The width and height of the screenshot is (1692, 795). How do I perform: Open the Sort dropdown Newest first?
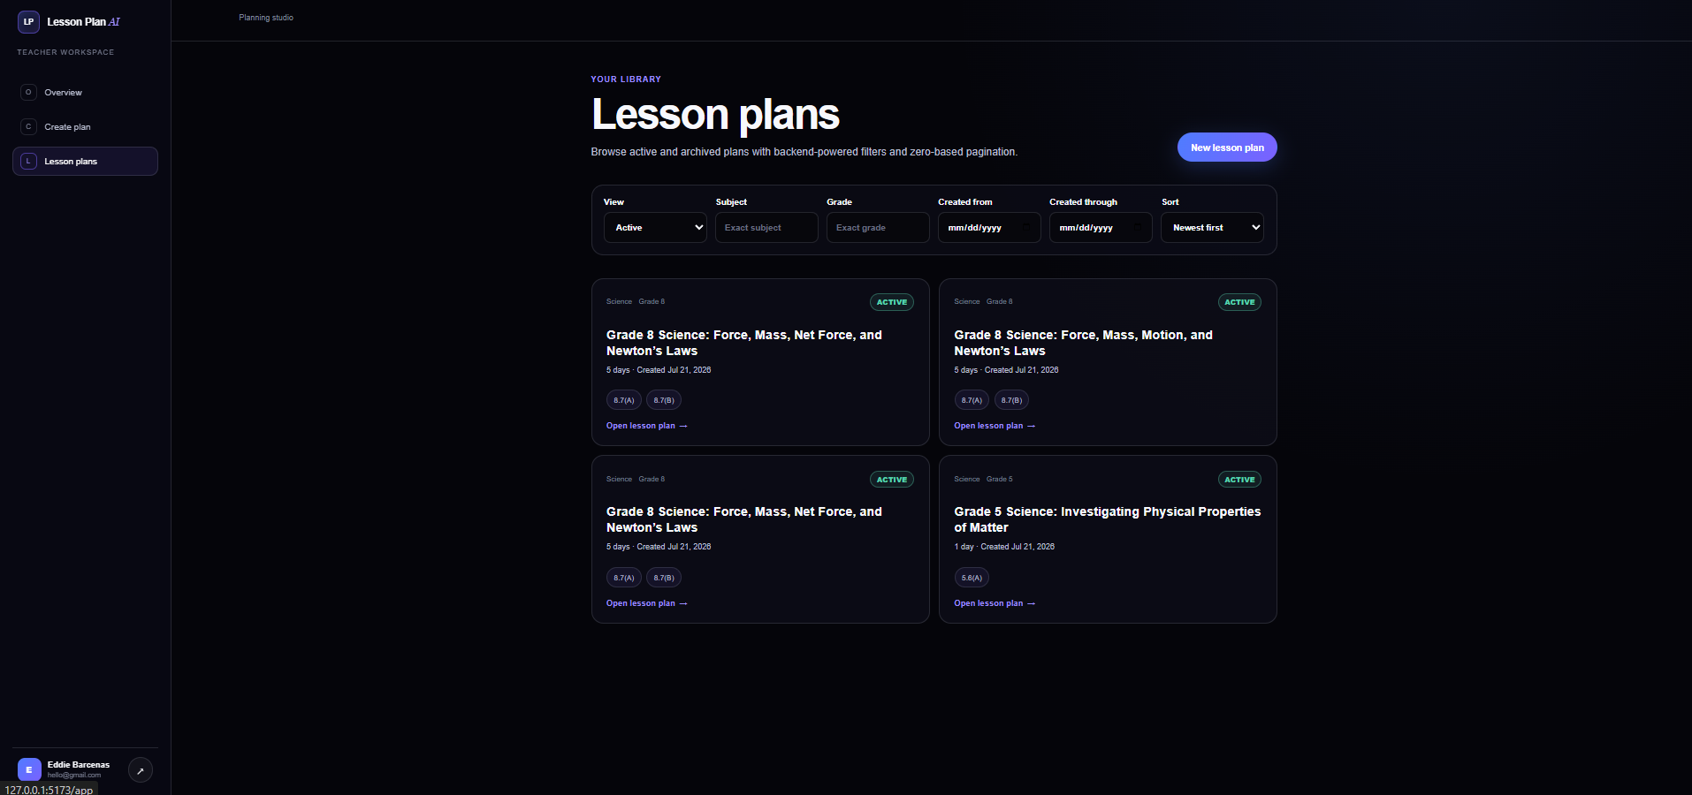(1212, 227)
